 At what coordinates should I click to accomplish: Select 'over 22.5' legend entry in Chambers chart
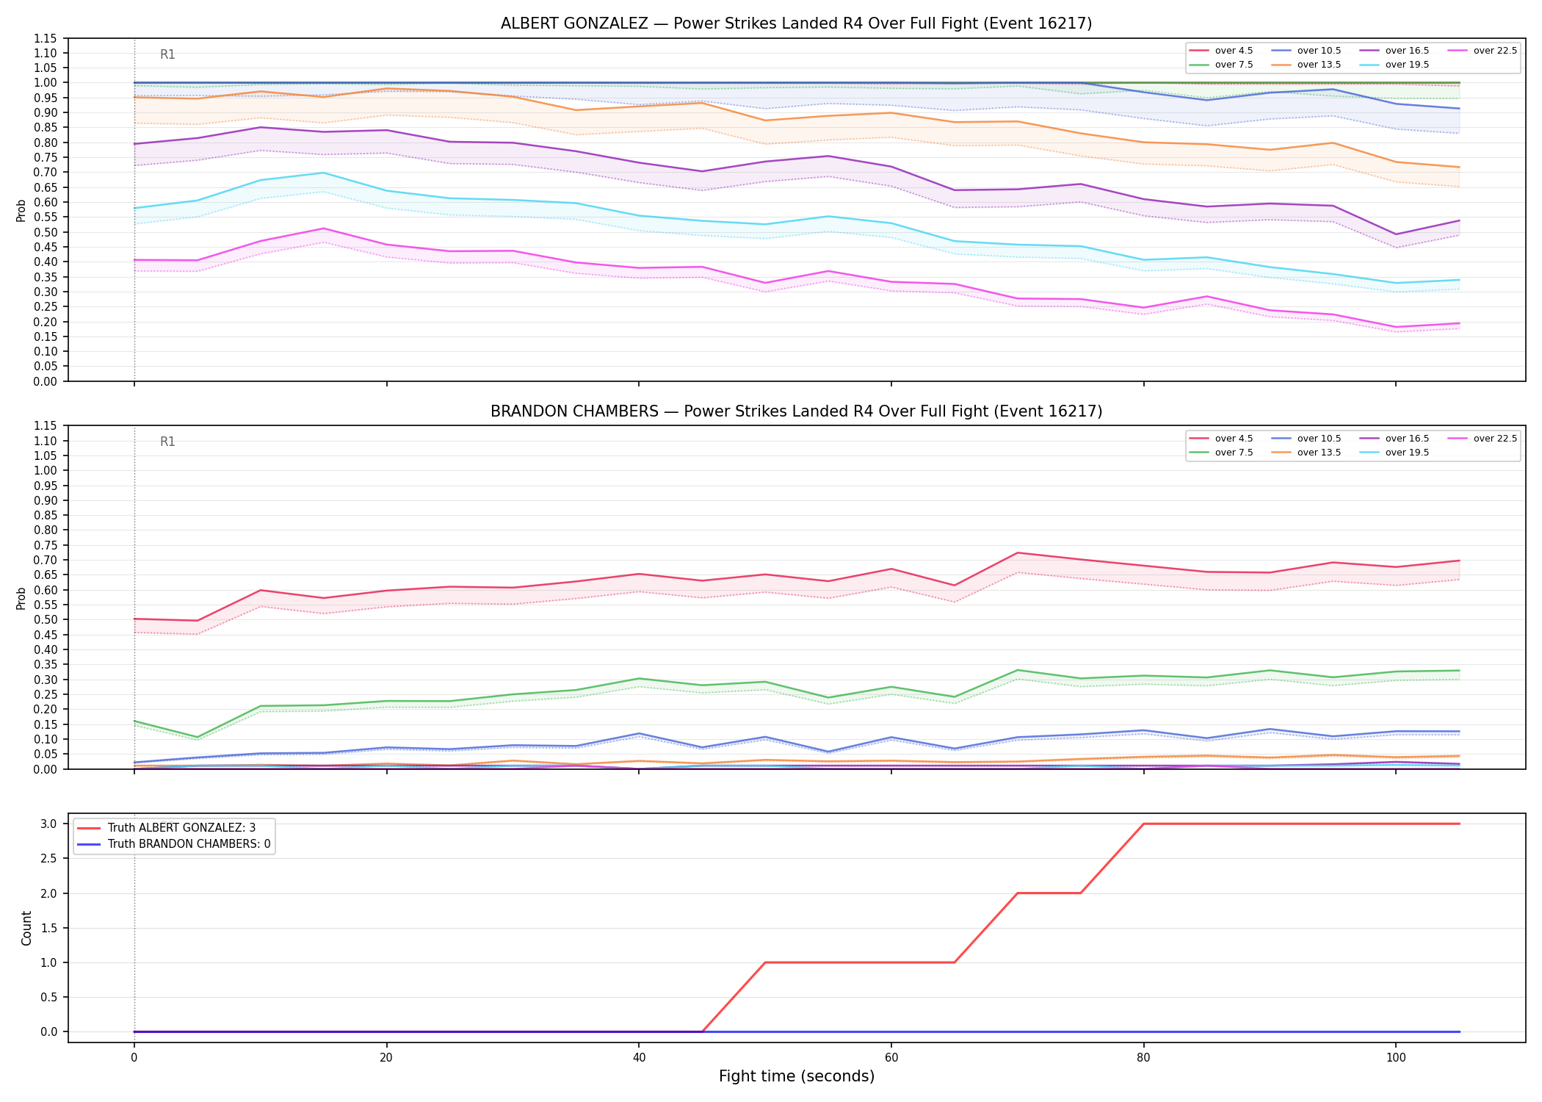(x=1482, y=439)
